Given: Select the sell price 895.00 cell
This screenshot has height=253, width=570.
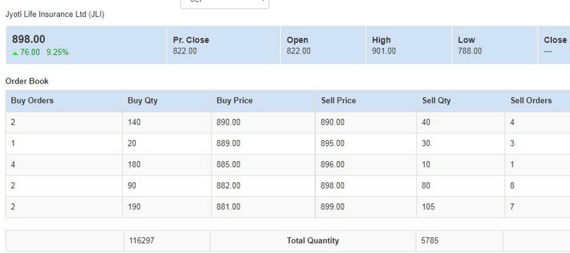Looking at the screenshot, I should click(x=366, y=144).
